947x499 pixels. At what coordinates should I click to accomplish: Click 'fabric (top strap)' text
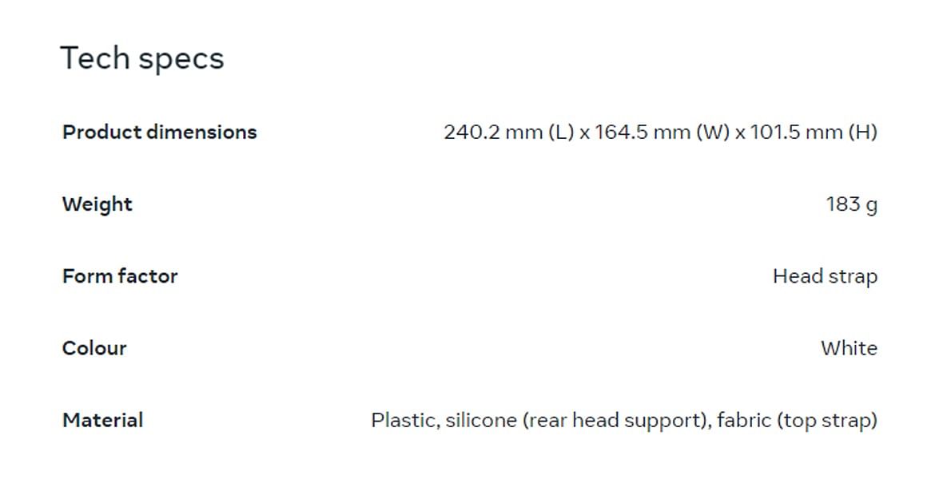798,421
